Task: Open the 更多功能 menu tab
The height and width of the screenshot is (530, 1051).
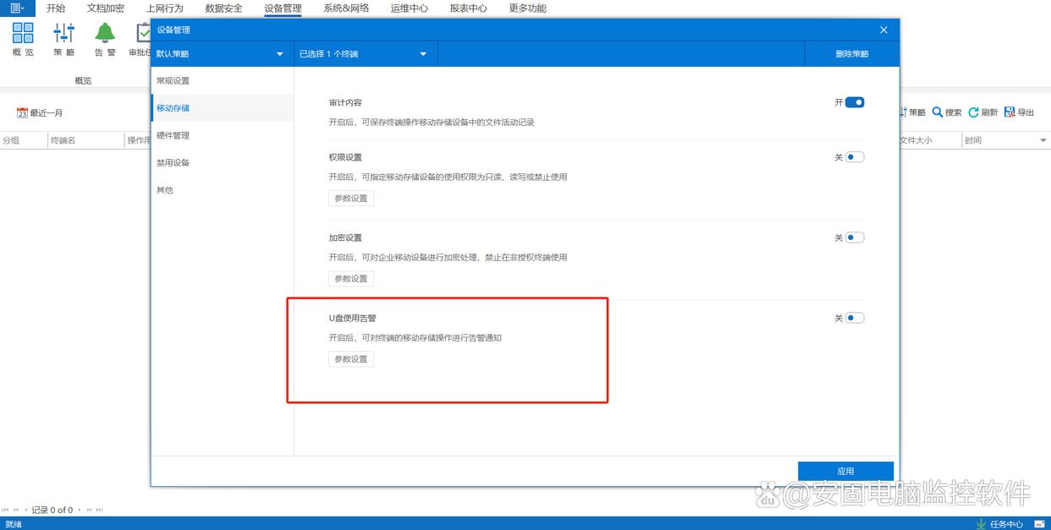Action: click(x=528, y=8)
